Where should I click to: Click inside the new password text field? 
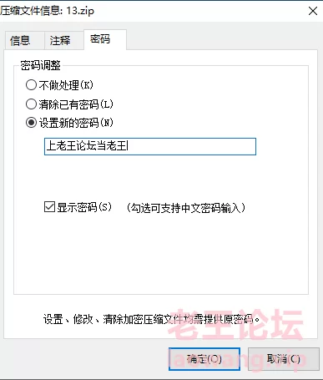pyautogui.click(x=150, y=146)
